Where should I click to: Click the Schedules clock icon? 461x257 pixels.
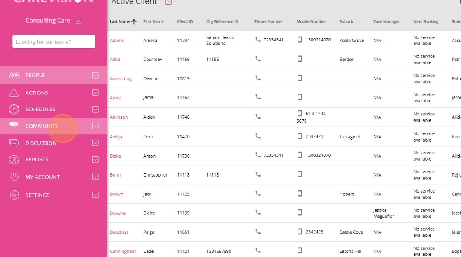pyautogui.click(x=14, y=109)
